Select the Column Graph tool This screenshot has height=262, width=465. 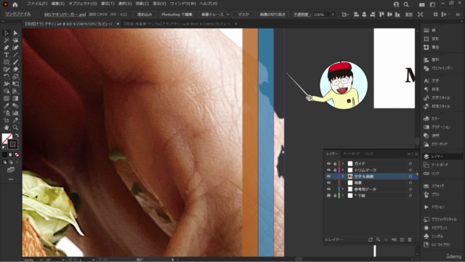point(15,113)
